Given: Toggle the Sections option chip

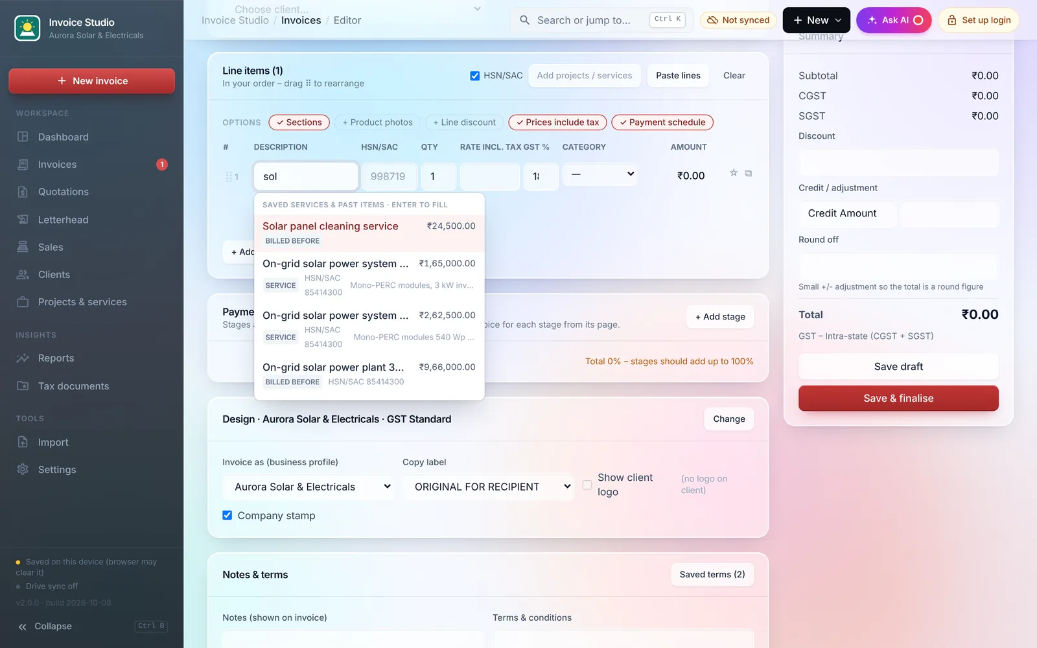Looking at the screenshot, I should tap(299, 122).
